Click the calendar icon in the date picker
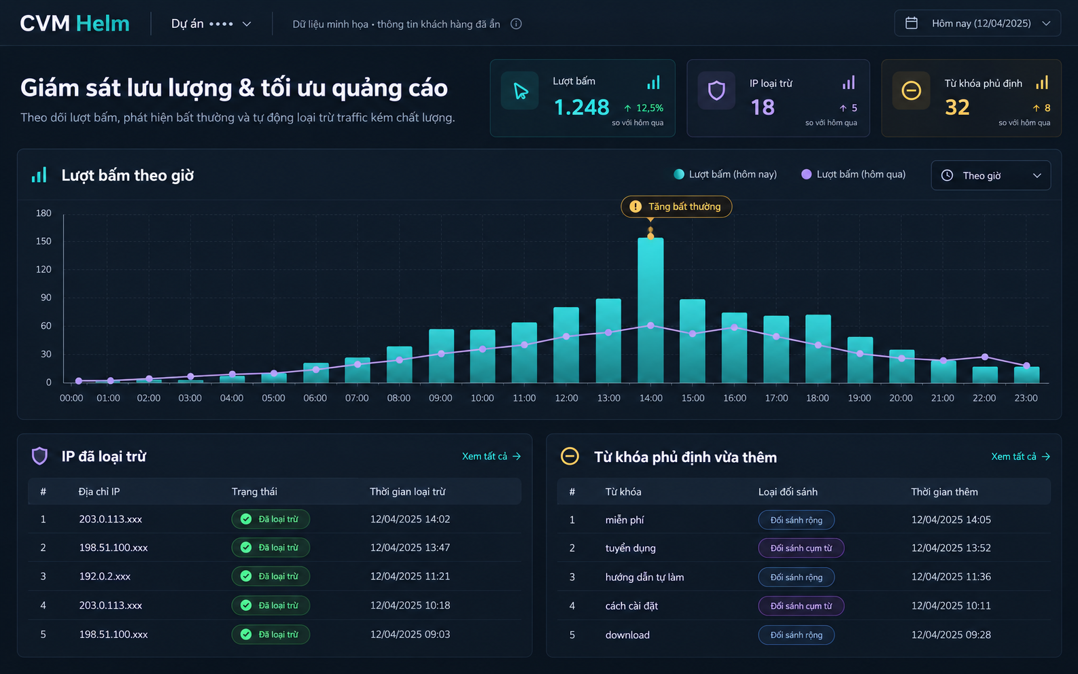The image size is (1078, 674). [911, 23]
